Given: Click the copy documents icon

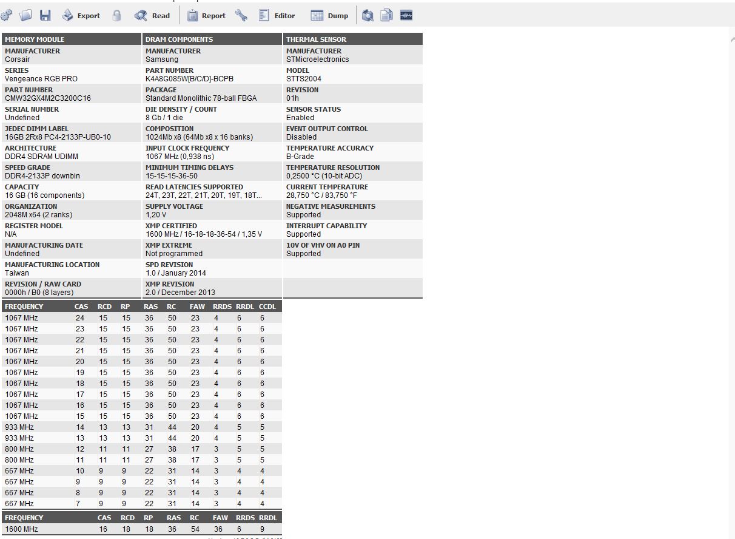Looking at the screenshot, I should click(386, 16).
